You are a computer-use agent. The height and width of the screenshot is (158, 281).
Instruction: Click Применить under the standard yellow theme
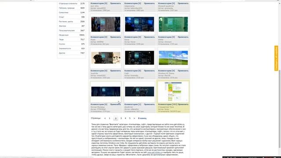point(183,104)
